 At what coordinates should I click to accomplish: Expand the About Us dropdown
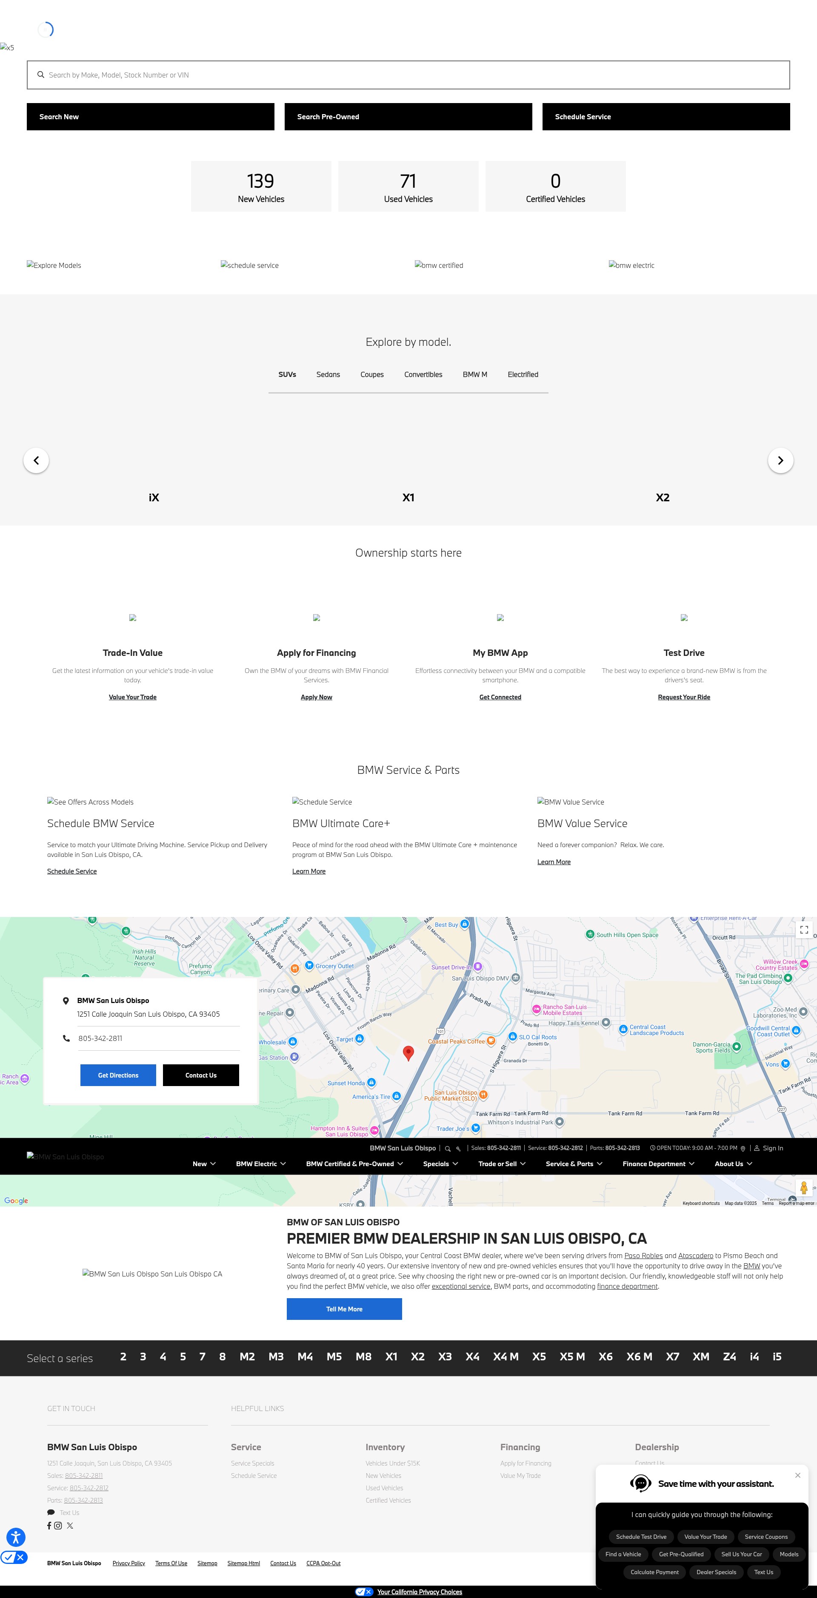(x=733, y=1164)
